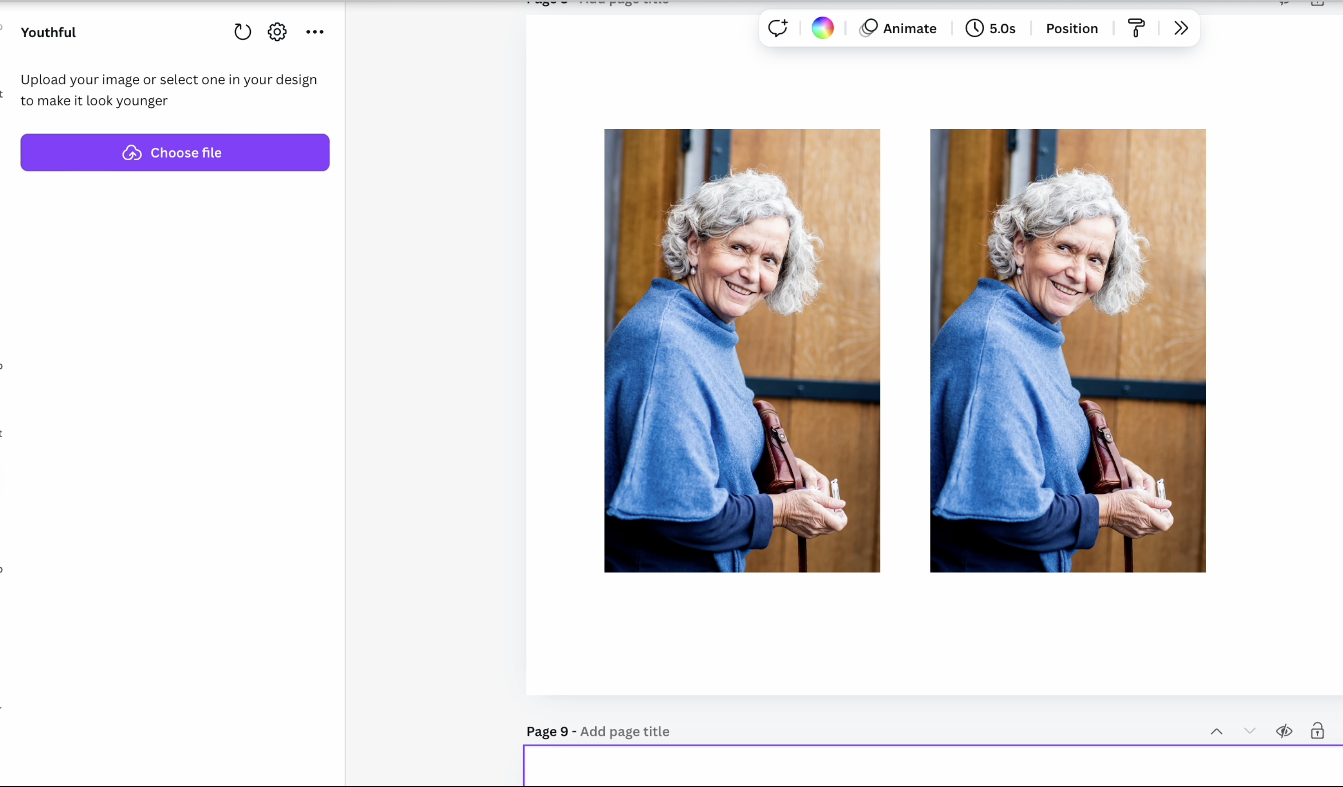Open Youthful app settings gear
1343x787 pixels.
point(277,32)
